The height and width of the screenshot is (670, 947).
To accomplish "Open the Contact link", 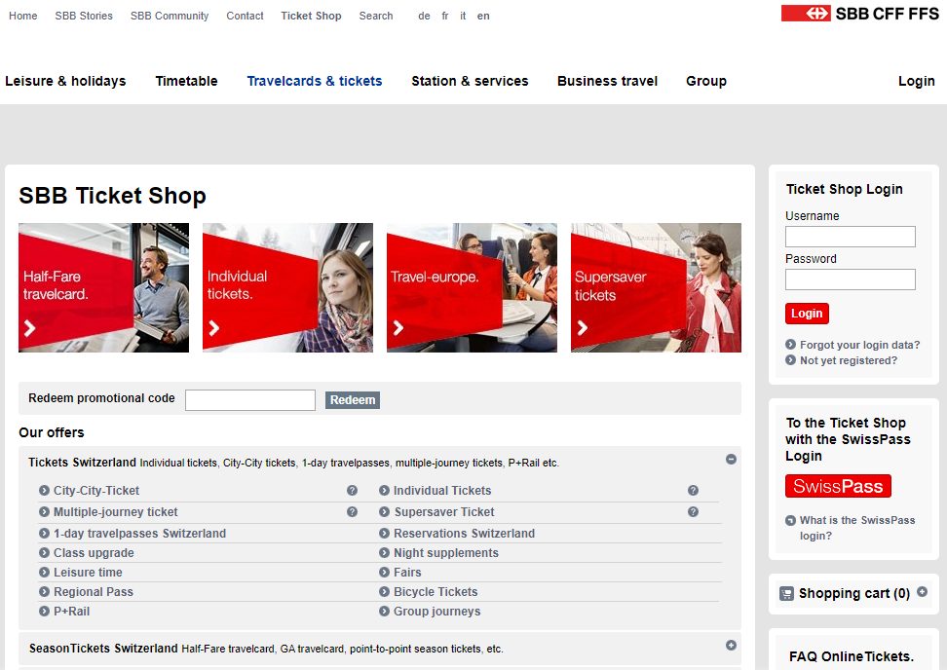I will pyautogui.click(x=245, y=16).
